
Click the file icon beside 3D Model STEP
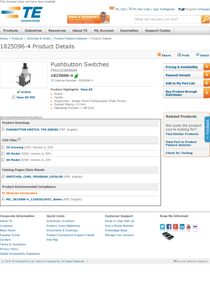(x=3, y=160)
